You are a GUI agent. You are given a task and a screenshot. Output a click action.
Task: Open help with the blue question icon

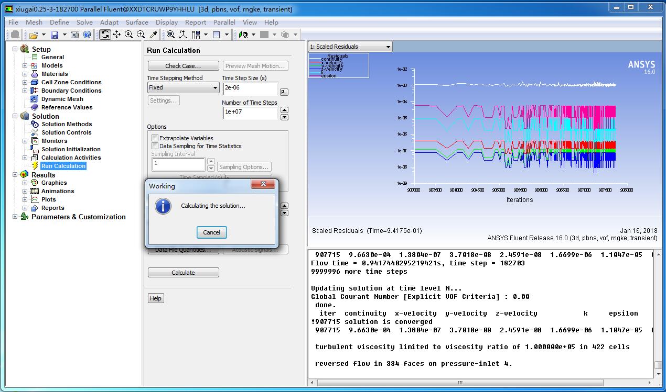point(87,35)
